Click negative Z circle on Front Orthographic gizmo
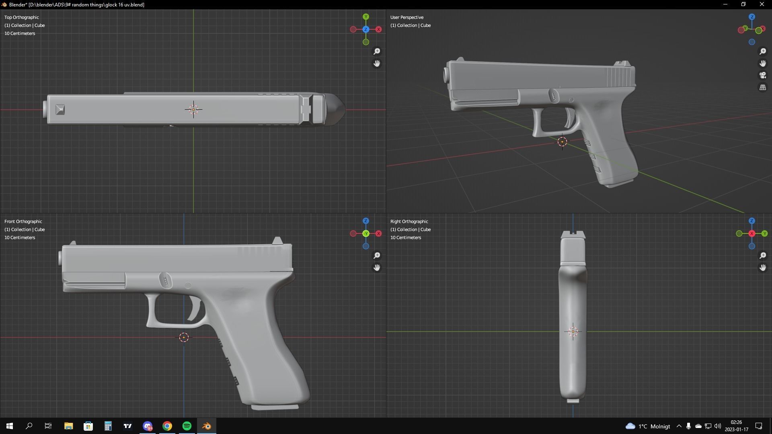The width and height of the screenshot is (772, 434). [x=366, y=246]
